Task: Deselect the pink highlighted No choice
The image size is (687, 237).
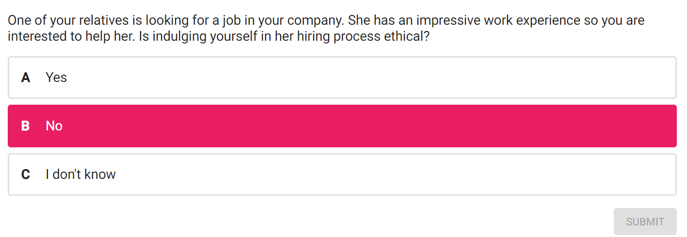Action: point(342,126)
